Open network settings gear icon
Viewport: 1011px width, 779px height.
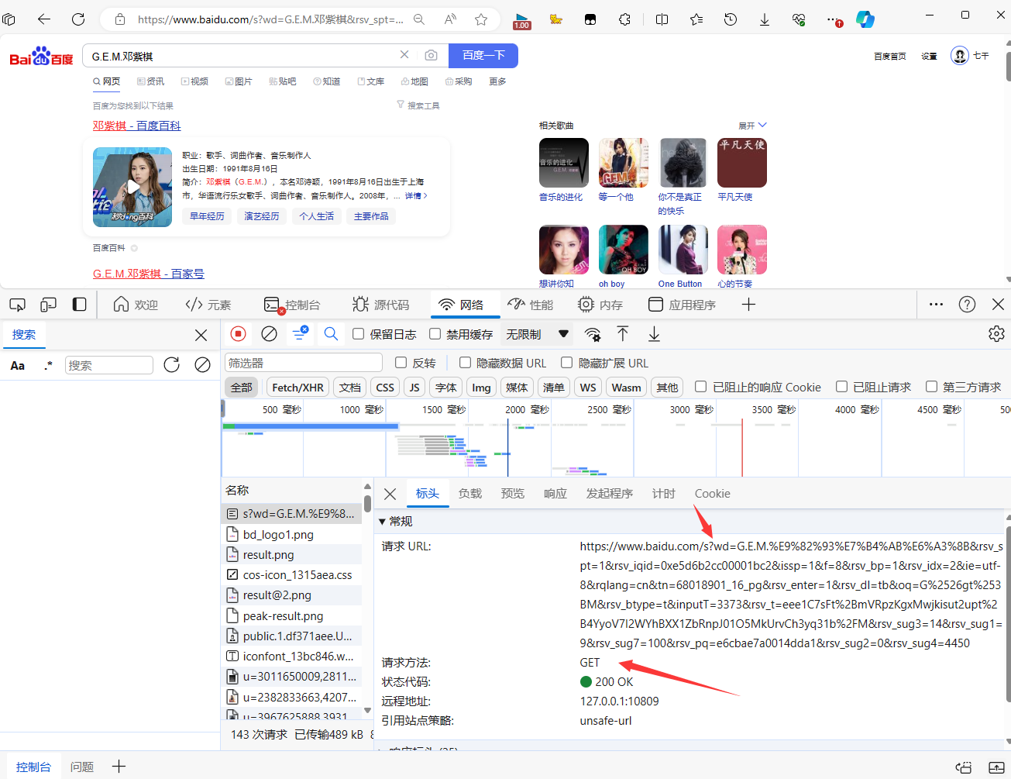click(x=996, y=333)
